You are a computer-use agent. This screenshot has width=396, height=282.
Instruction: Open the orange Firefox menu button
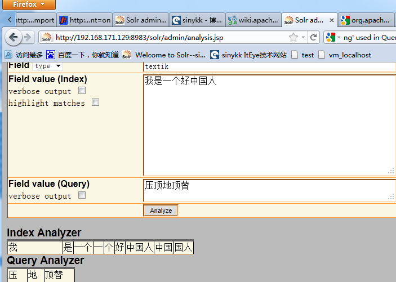point(29,5)
